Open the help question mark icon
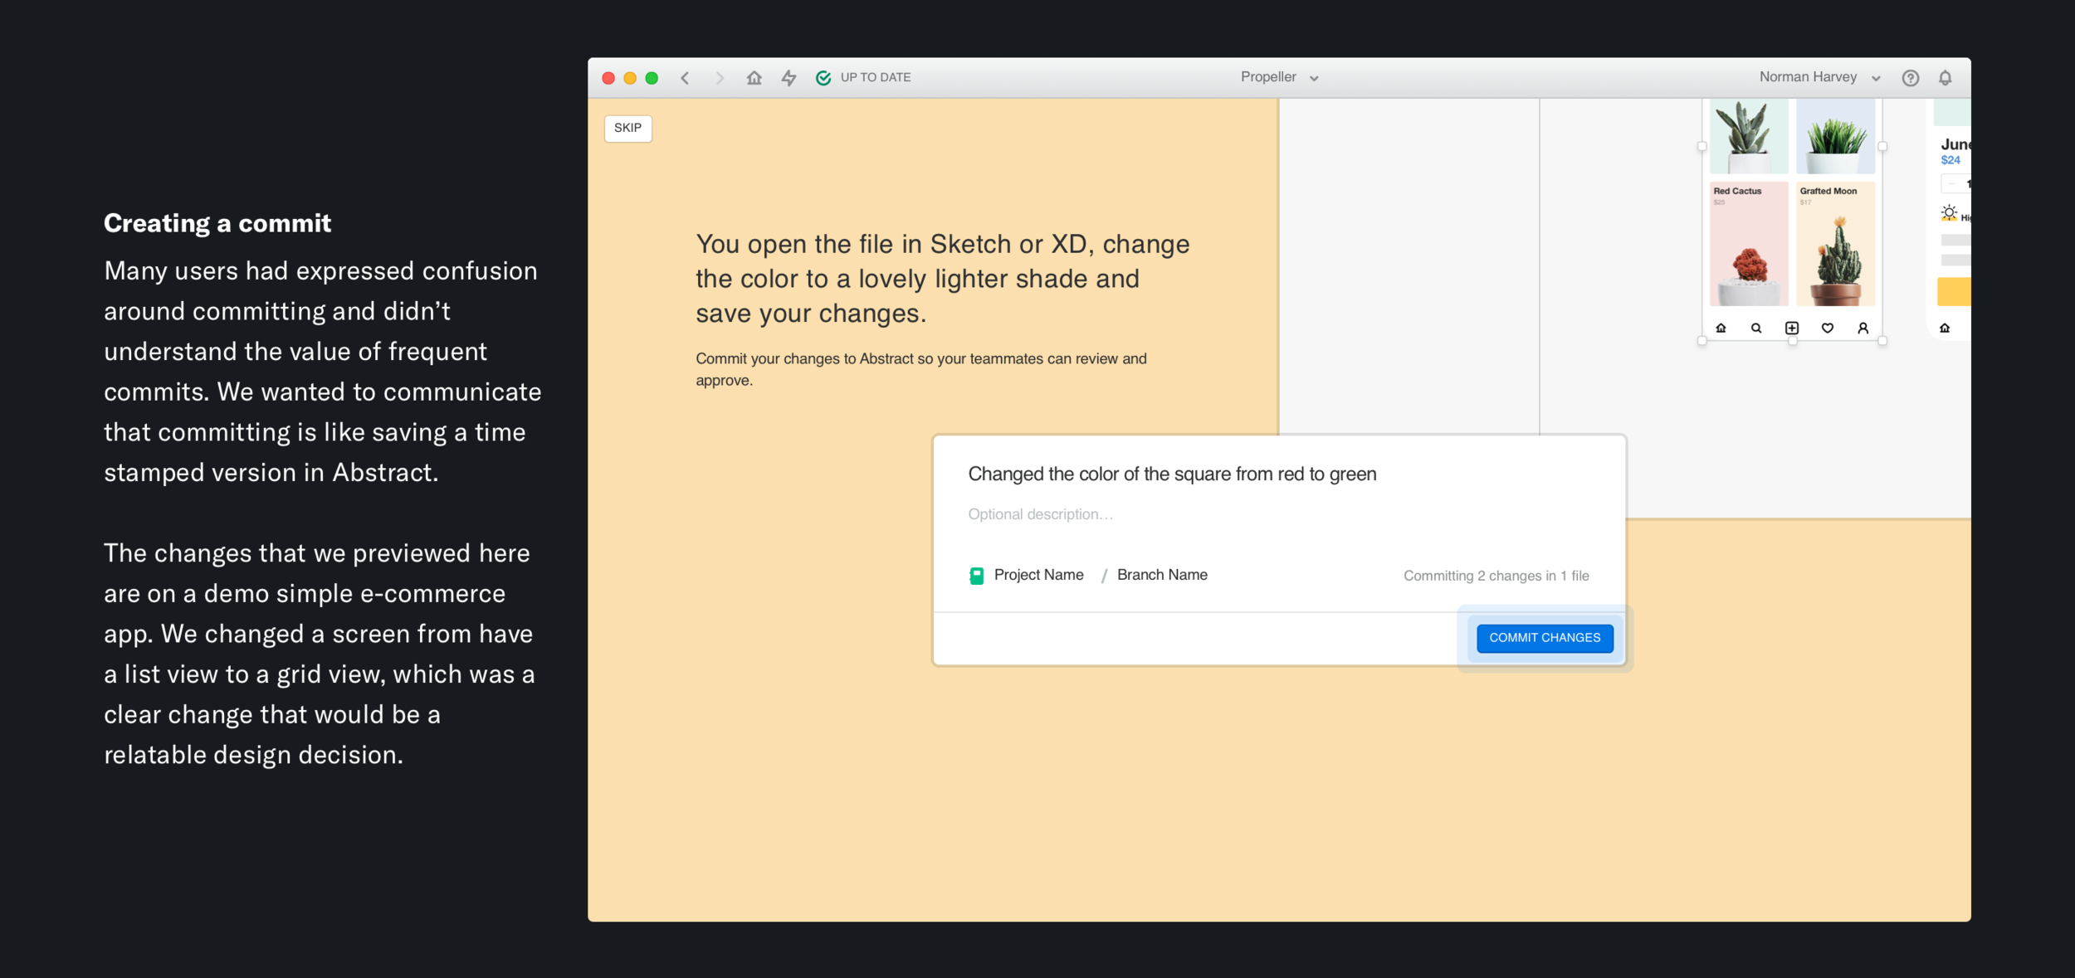Image resolution: width=2075 pixels, height=978 pixels. [1911, 78]
